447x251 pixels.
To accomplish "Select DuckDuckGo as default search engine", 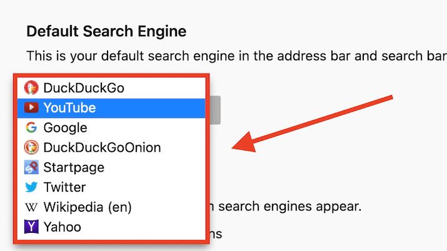I will tap(84, 88).
